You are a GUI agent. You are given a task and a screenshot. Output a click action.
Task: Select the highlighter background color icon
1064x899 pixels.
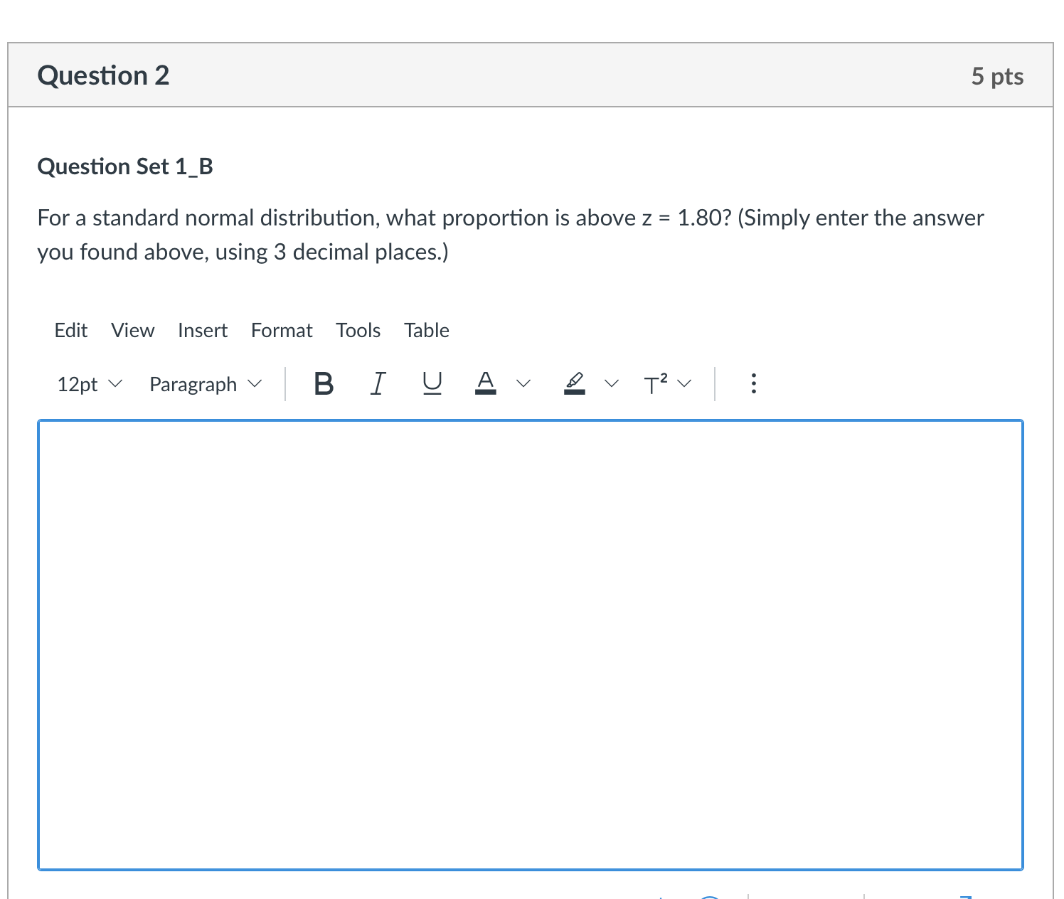(575, 383)
